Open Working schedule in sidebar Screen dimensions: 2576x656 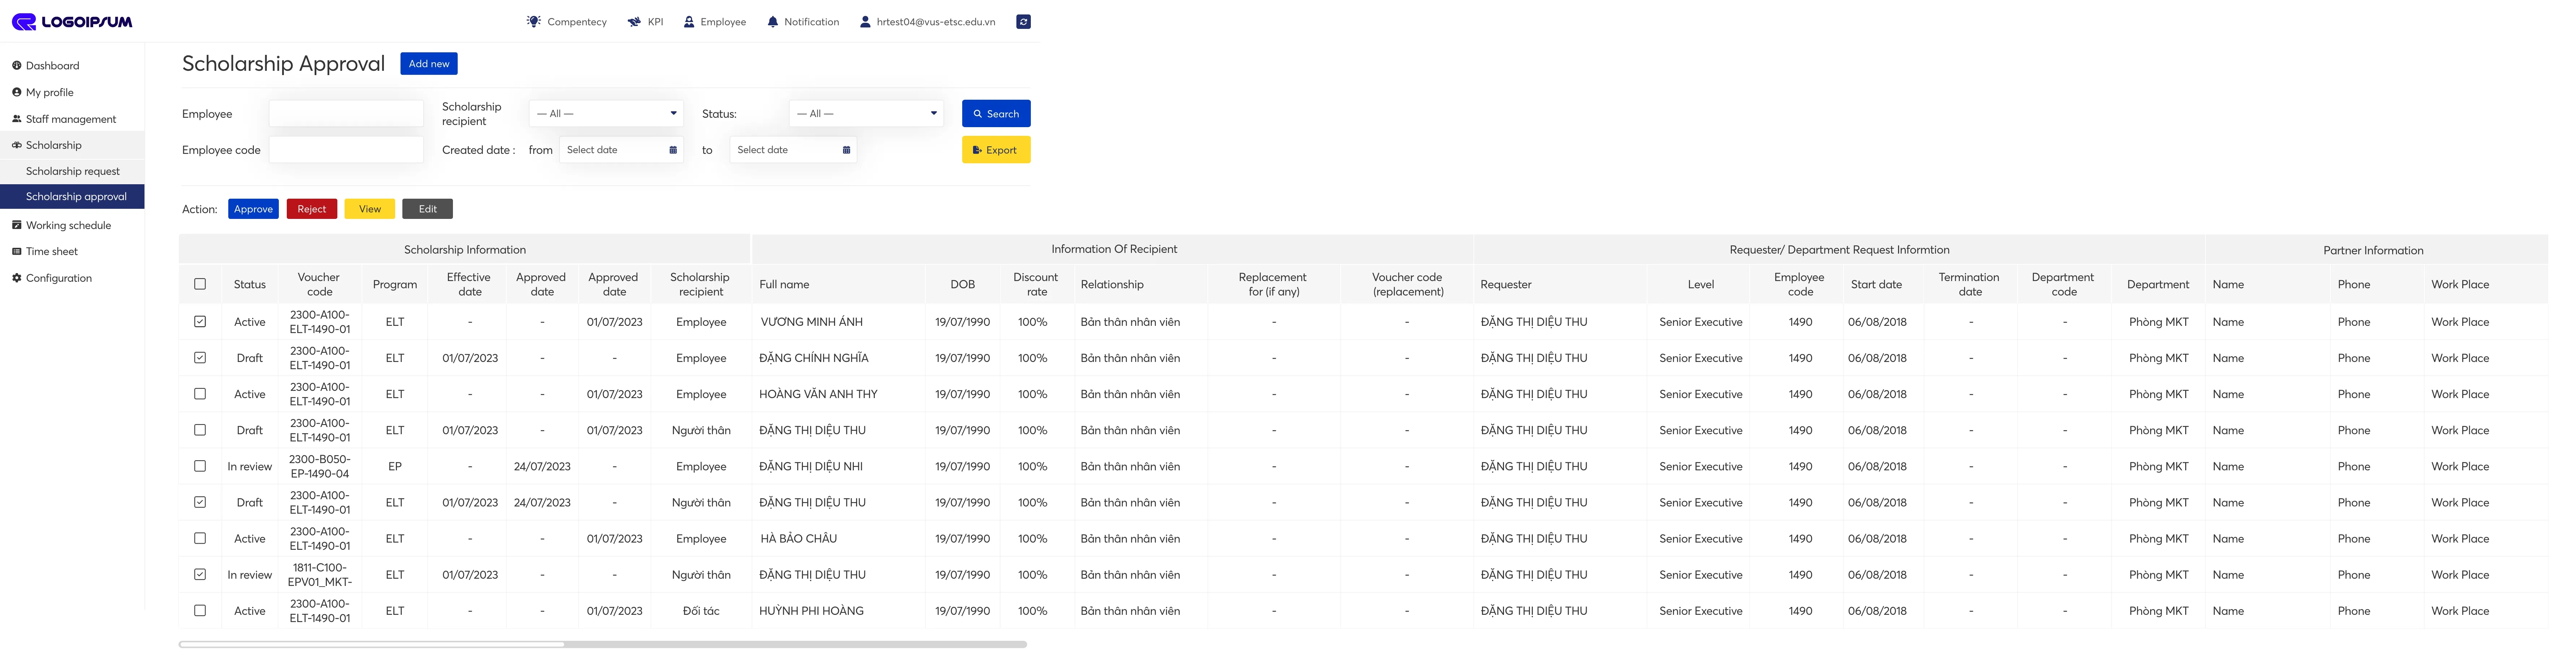68,225
